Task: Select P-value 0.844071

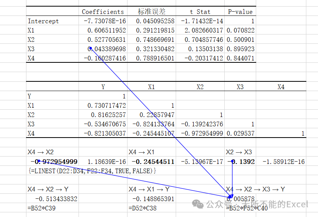Action: [x=240, y=58]
